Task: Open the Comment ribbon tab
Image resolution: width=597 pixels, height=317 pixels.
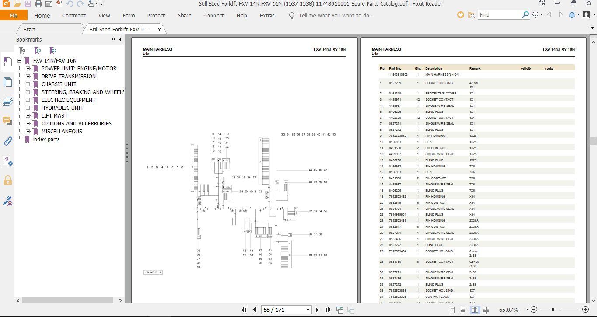Action: click(x=74, y=15)
